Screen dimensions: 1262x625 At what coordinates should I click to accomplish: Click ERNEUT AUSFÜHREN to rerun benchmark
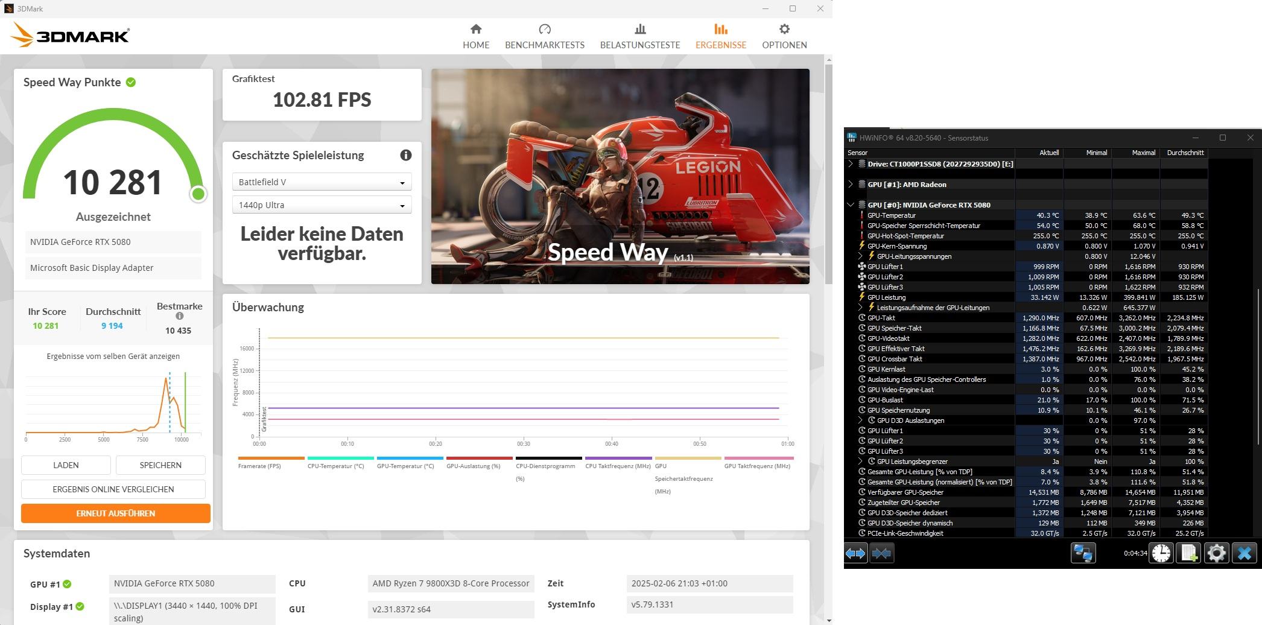click(x=116, y=513)
